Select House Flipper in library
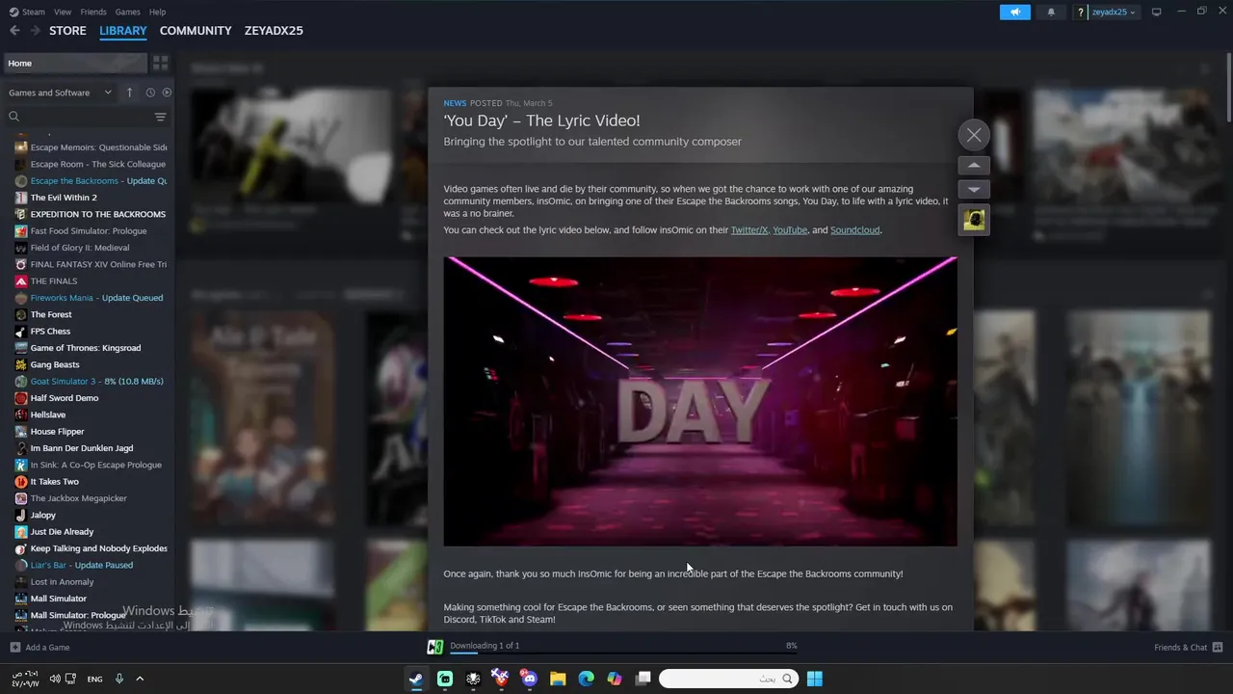 coord(57,432)
